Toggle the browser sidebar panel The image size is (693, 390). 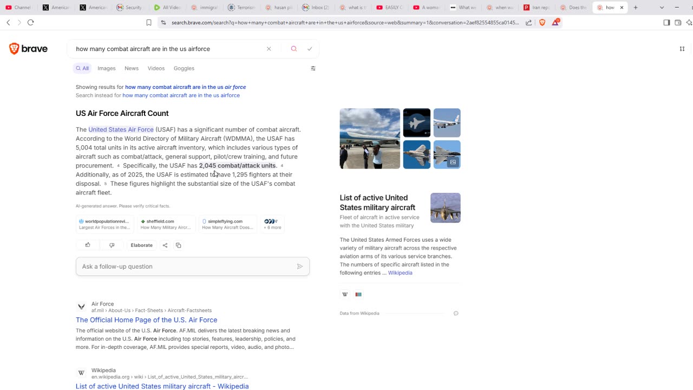[666, 22]
